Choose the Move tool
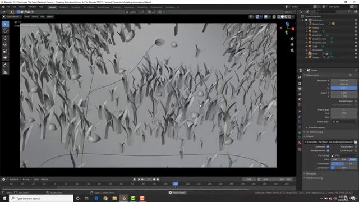The image size is (359, 202). (x=5, y=38)
